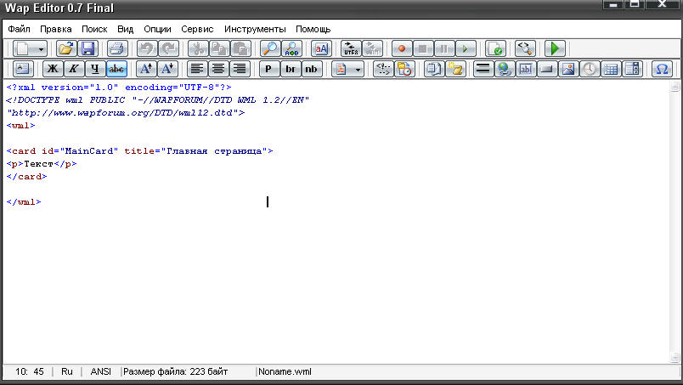Open the Поиск menu

pyautogui.click(x=94, y=29)
